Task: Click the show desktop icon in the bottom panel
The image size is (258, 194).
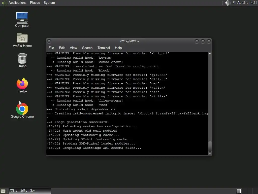Action: coord(3,191)
